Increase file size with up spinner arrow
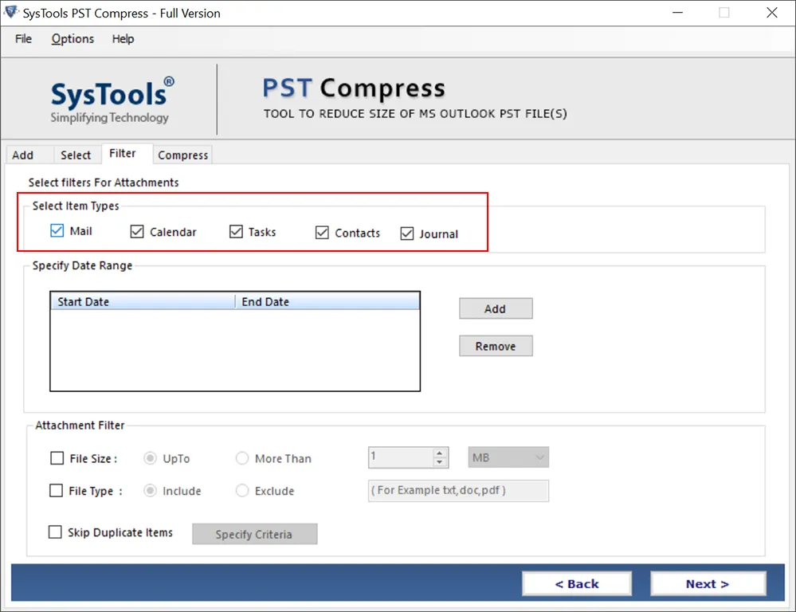Image resolution: width=796 pixels, height=612 pixels. pos(440,453)
